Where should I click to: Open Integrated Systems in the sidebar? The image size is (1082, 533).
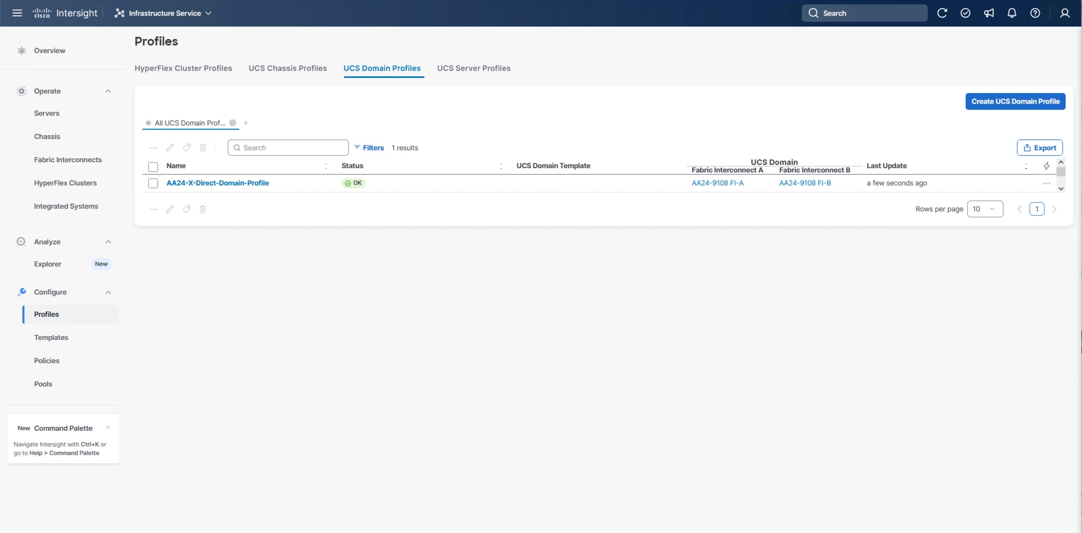[x=66, y=206]
